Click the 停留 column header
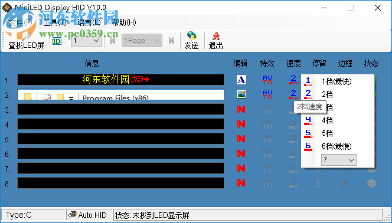The width and height of the screenshot is (392, 223). click(319, 64)
